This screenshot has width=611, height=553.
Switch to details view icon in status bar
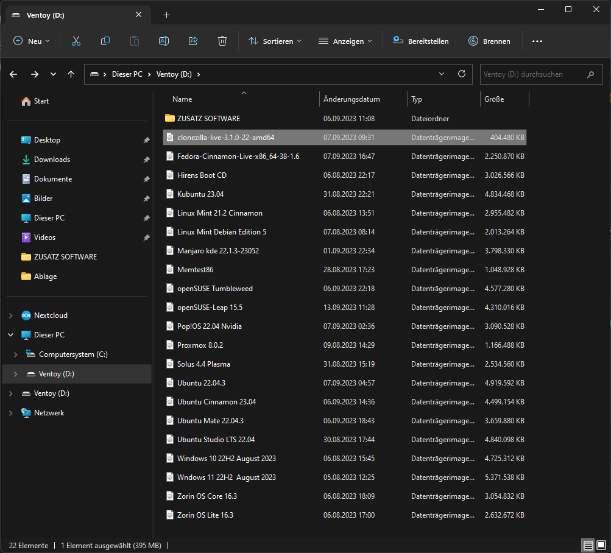click(x=588, y=545)
